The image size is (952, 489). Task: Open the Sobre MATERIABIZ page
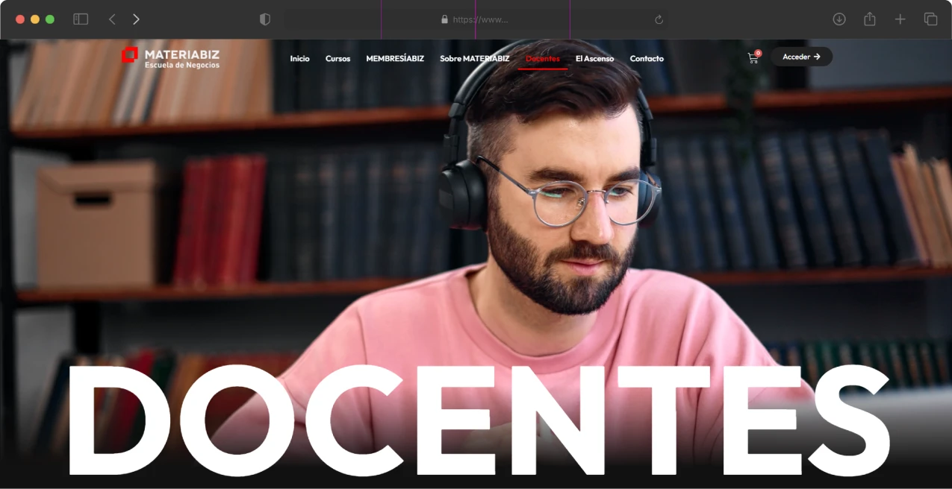tap(475, 59)
